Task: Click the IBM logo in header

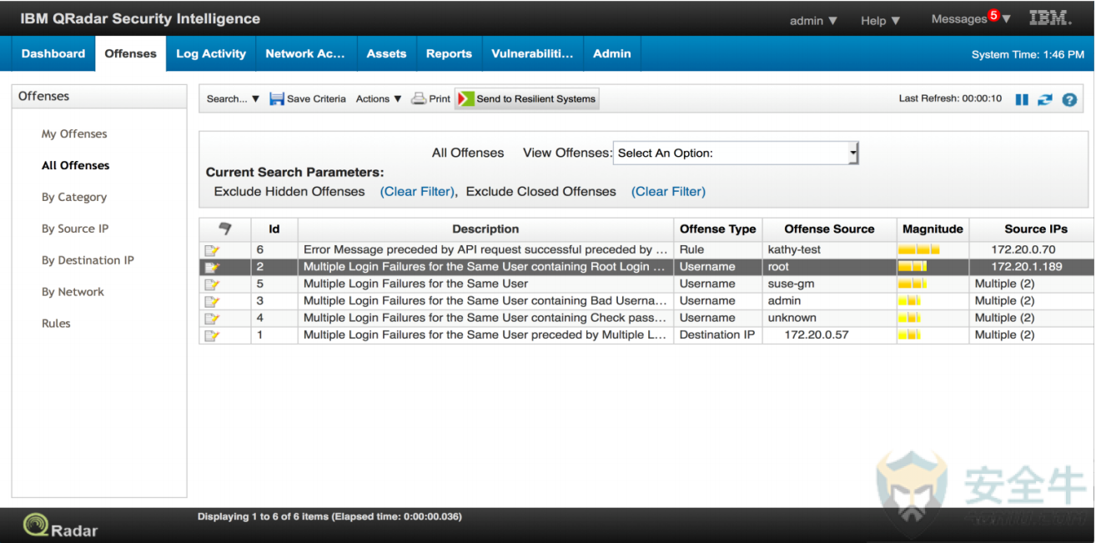Action: click(1050, 18)
